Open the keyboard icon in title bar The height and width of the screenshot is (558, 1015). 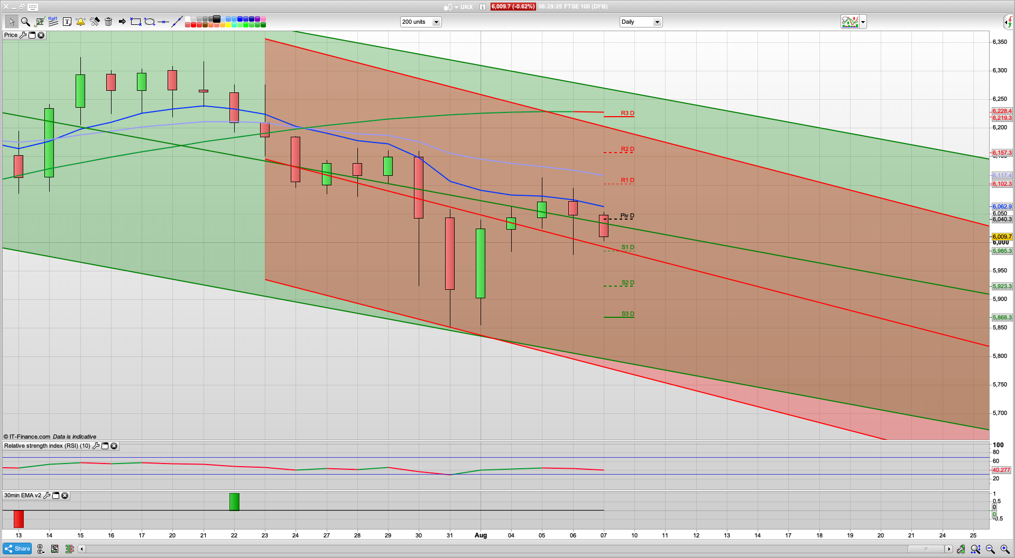click(x=33, y=7)
